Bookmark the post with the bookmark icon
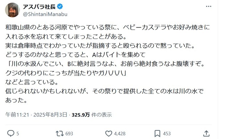The image size is (232, 139). 157,133
